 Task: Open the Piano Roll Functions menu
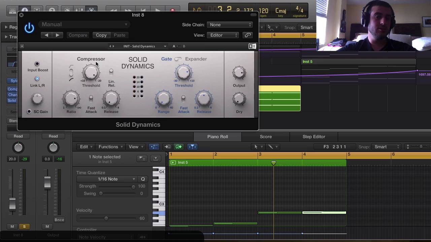pos(110,147)
